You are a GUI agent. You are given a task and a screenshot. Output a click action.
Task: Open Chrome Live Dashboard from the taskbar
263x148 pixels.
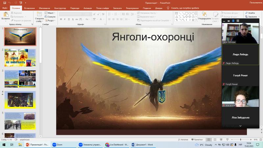pyautogui.click(x=117, y=144)
